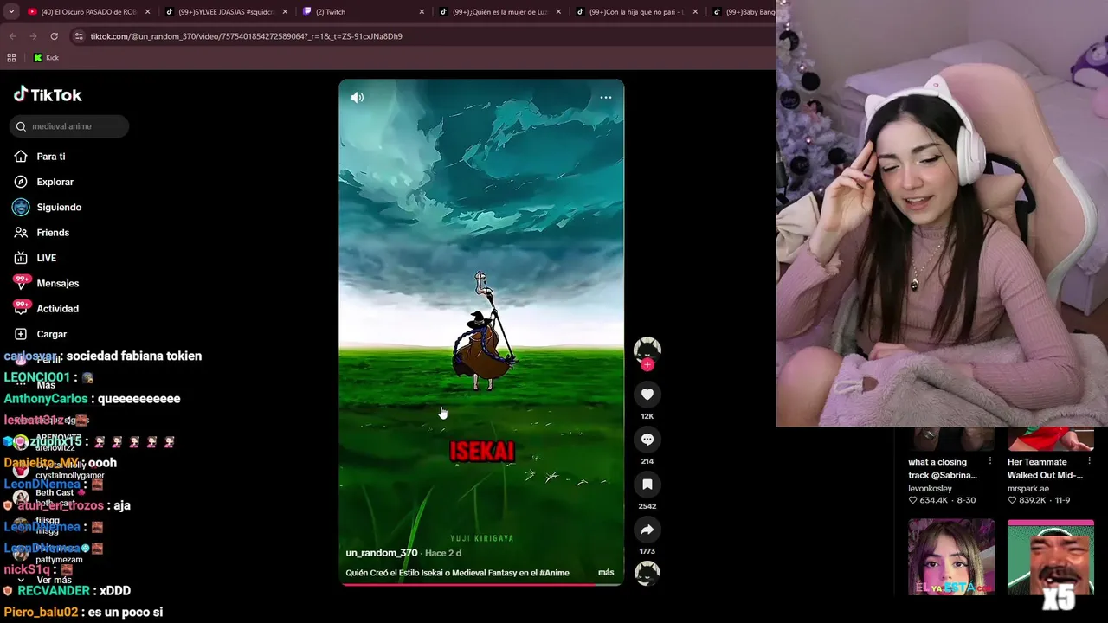Reload the page
Screen dimensions: 1108x623
(x=54, y=36)
